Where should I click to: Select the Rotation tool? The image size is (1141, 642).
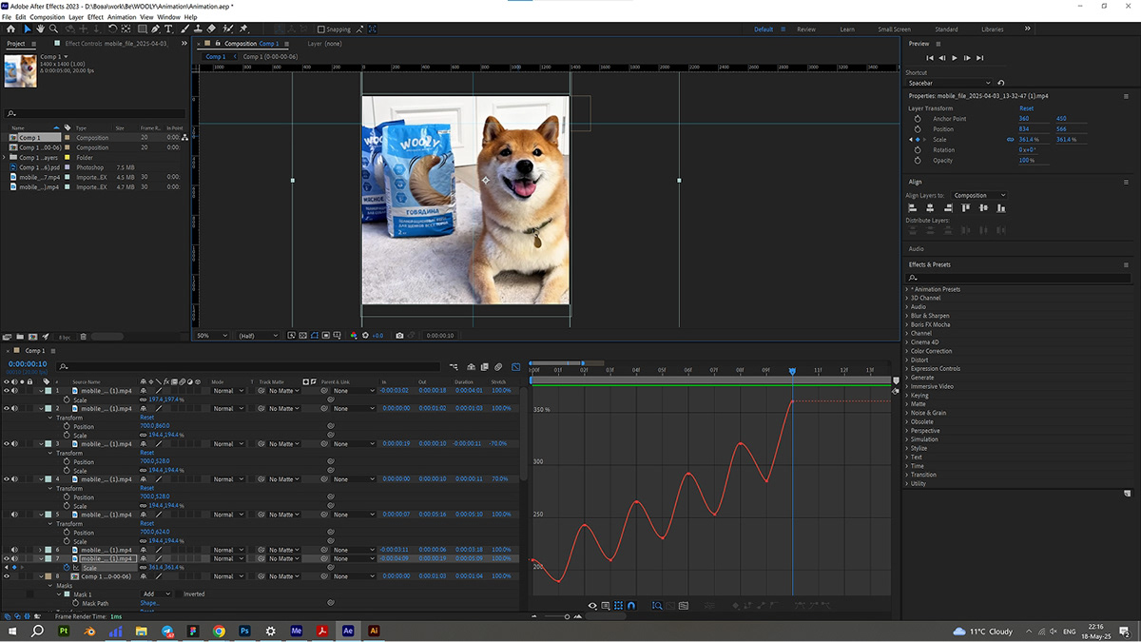click(x=112, y=29)
